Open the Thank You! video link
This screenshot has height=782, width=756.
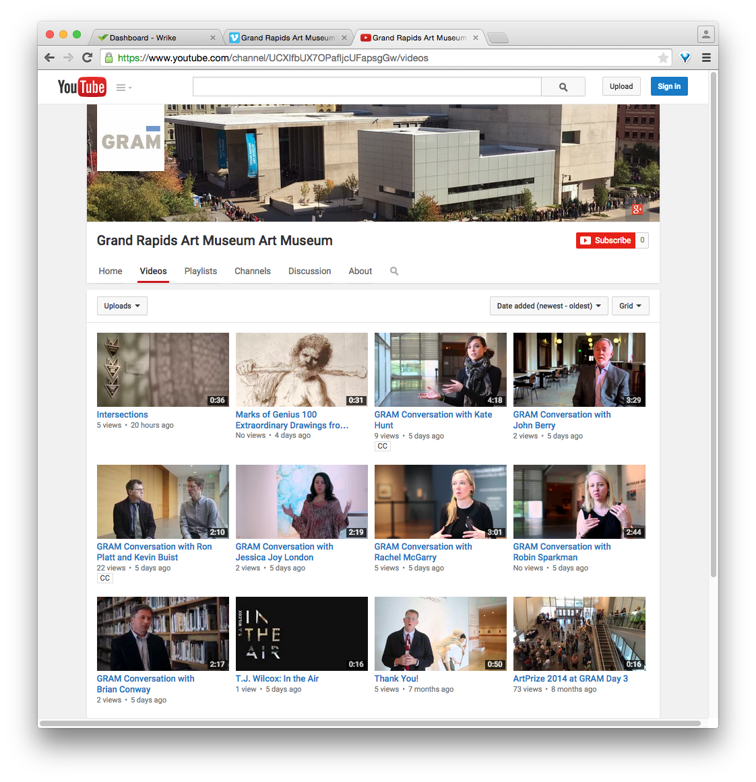click(396, 679)
